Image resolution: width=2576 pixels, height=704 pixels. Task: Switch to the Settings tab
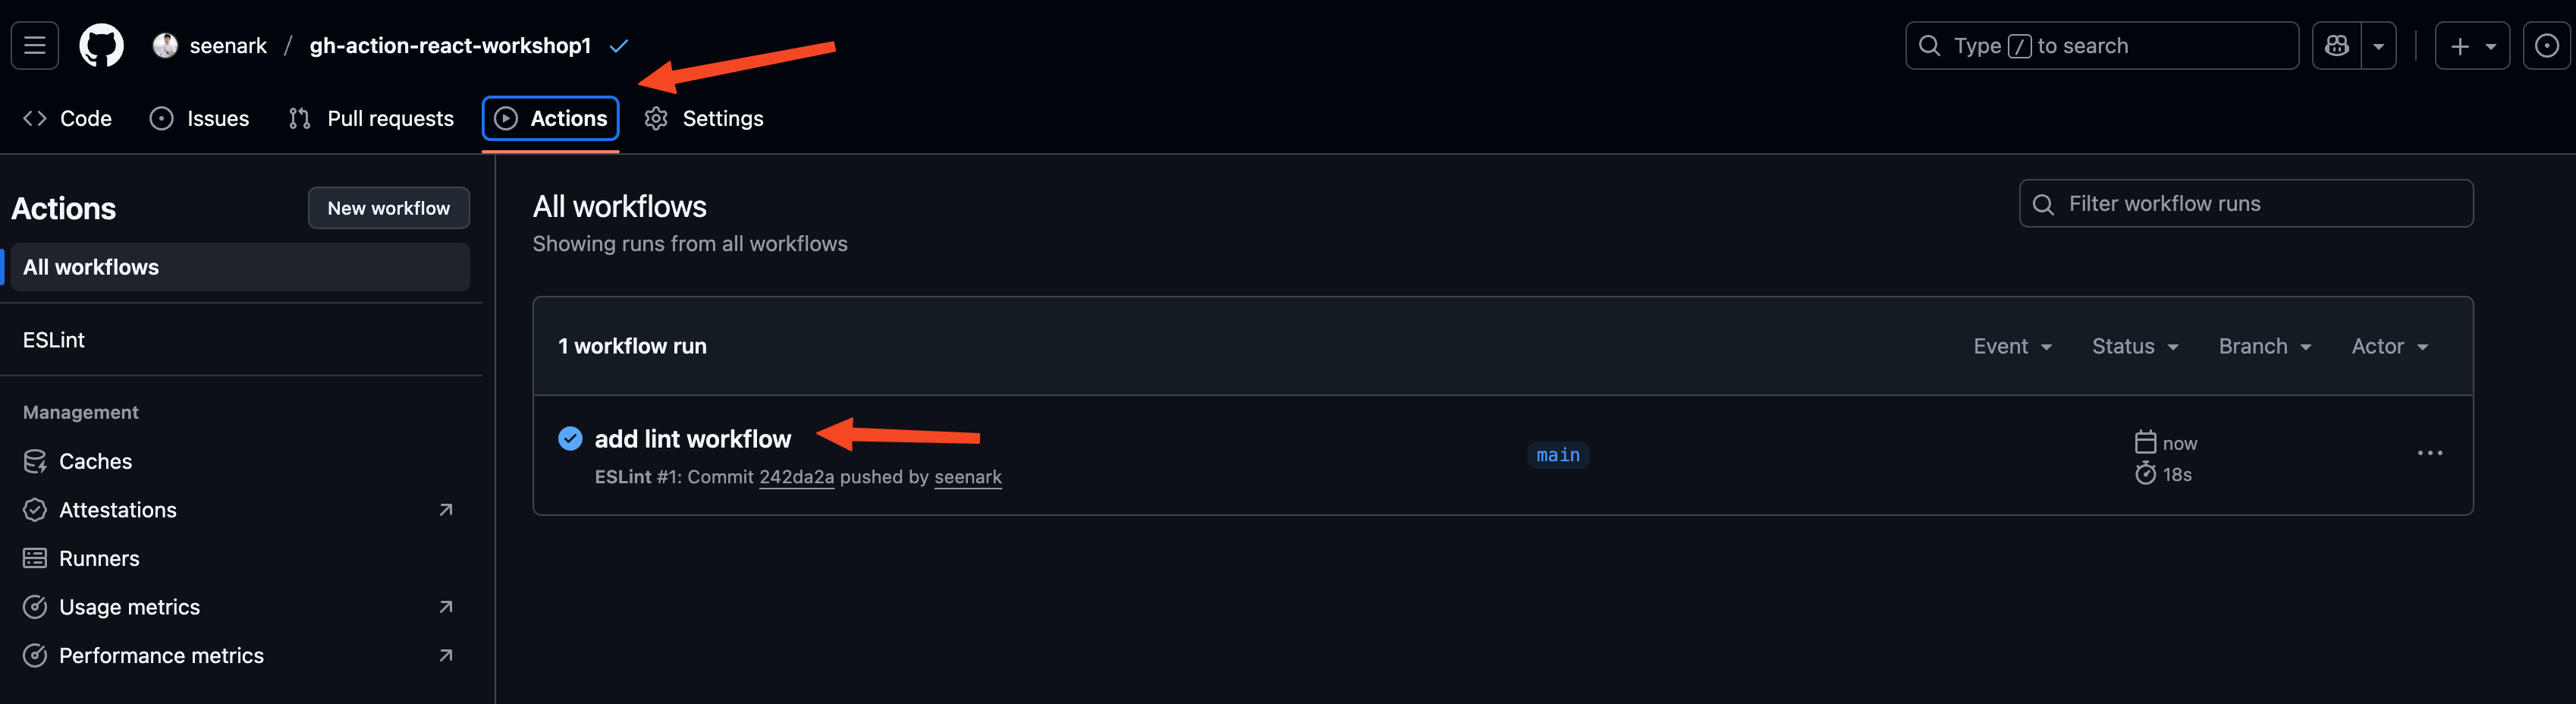click(704, 118)
